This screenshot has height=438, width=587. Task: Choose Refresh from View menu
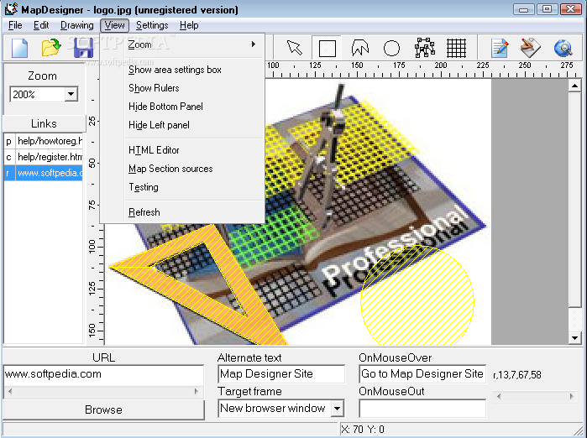pos(183,212)
